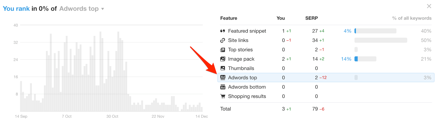Click the Shopping results cart icon
The image size is (437, 122).
click(223, 96)
